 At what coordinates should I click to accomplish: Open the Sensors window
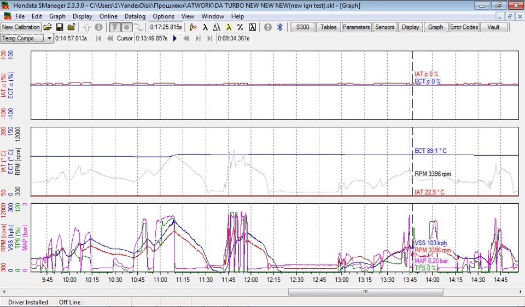click(x=384, y=27)
